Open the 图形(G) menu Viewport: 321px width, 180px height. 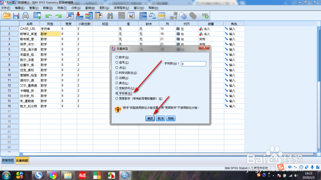[104, 8]
